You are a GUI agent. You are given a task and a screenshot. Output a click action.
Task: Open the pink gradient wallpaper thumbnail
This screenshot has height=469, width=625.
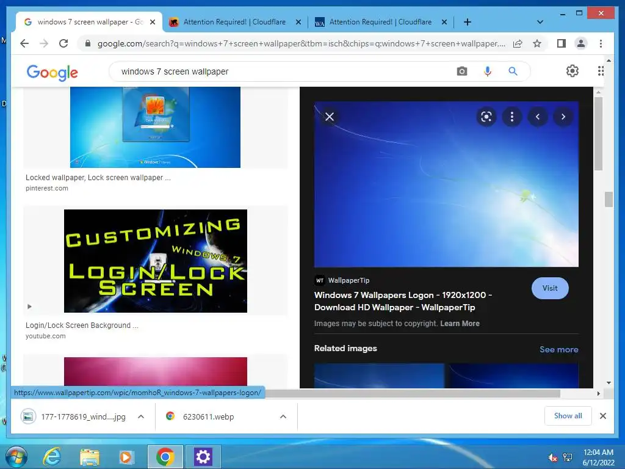tap(156, 371)
